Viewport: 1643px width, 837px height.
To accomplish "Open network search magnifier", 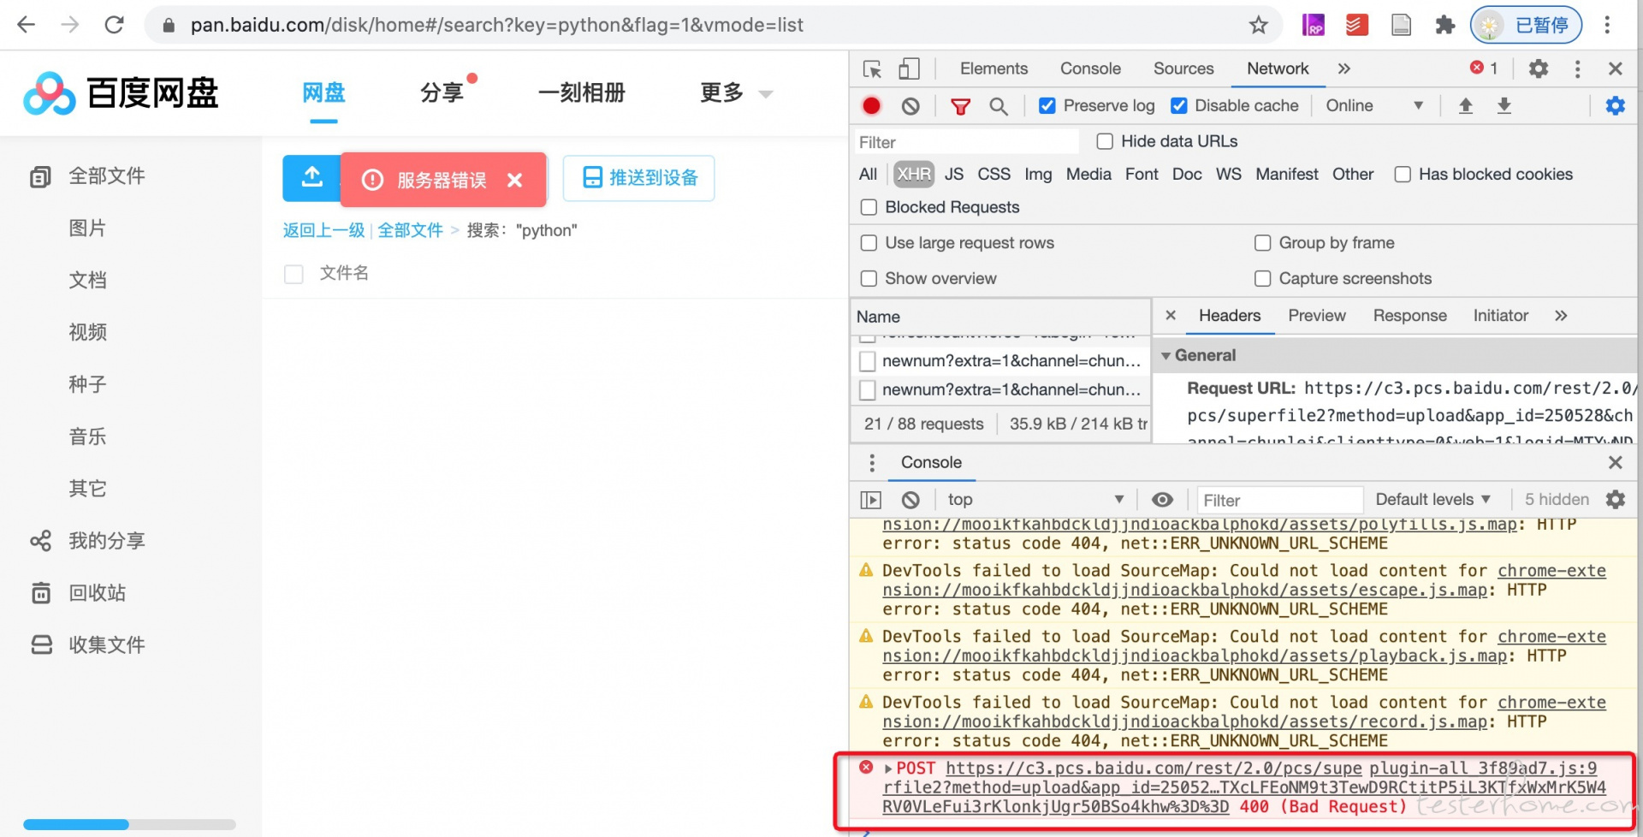I will tap(999, 106).
